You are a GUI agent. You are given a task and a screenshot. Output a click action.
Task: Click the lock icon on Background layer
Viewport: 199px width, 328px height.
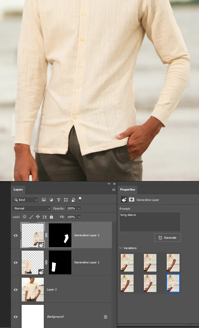point(106,317)
